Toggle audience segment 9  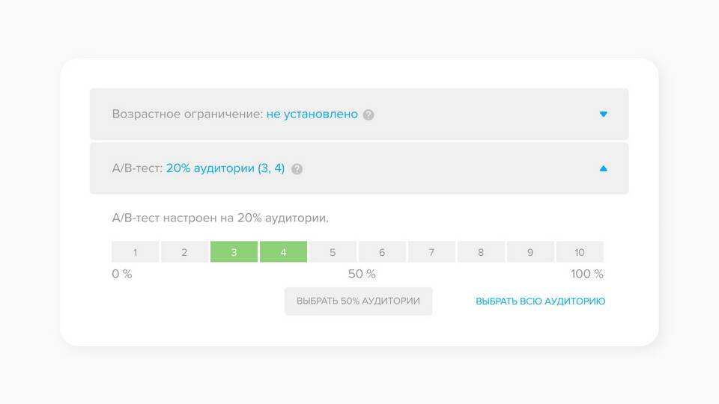(x=530, y=252)
